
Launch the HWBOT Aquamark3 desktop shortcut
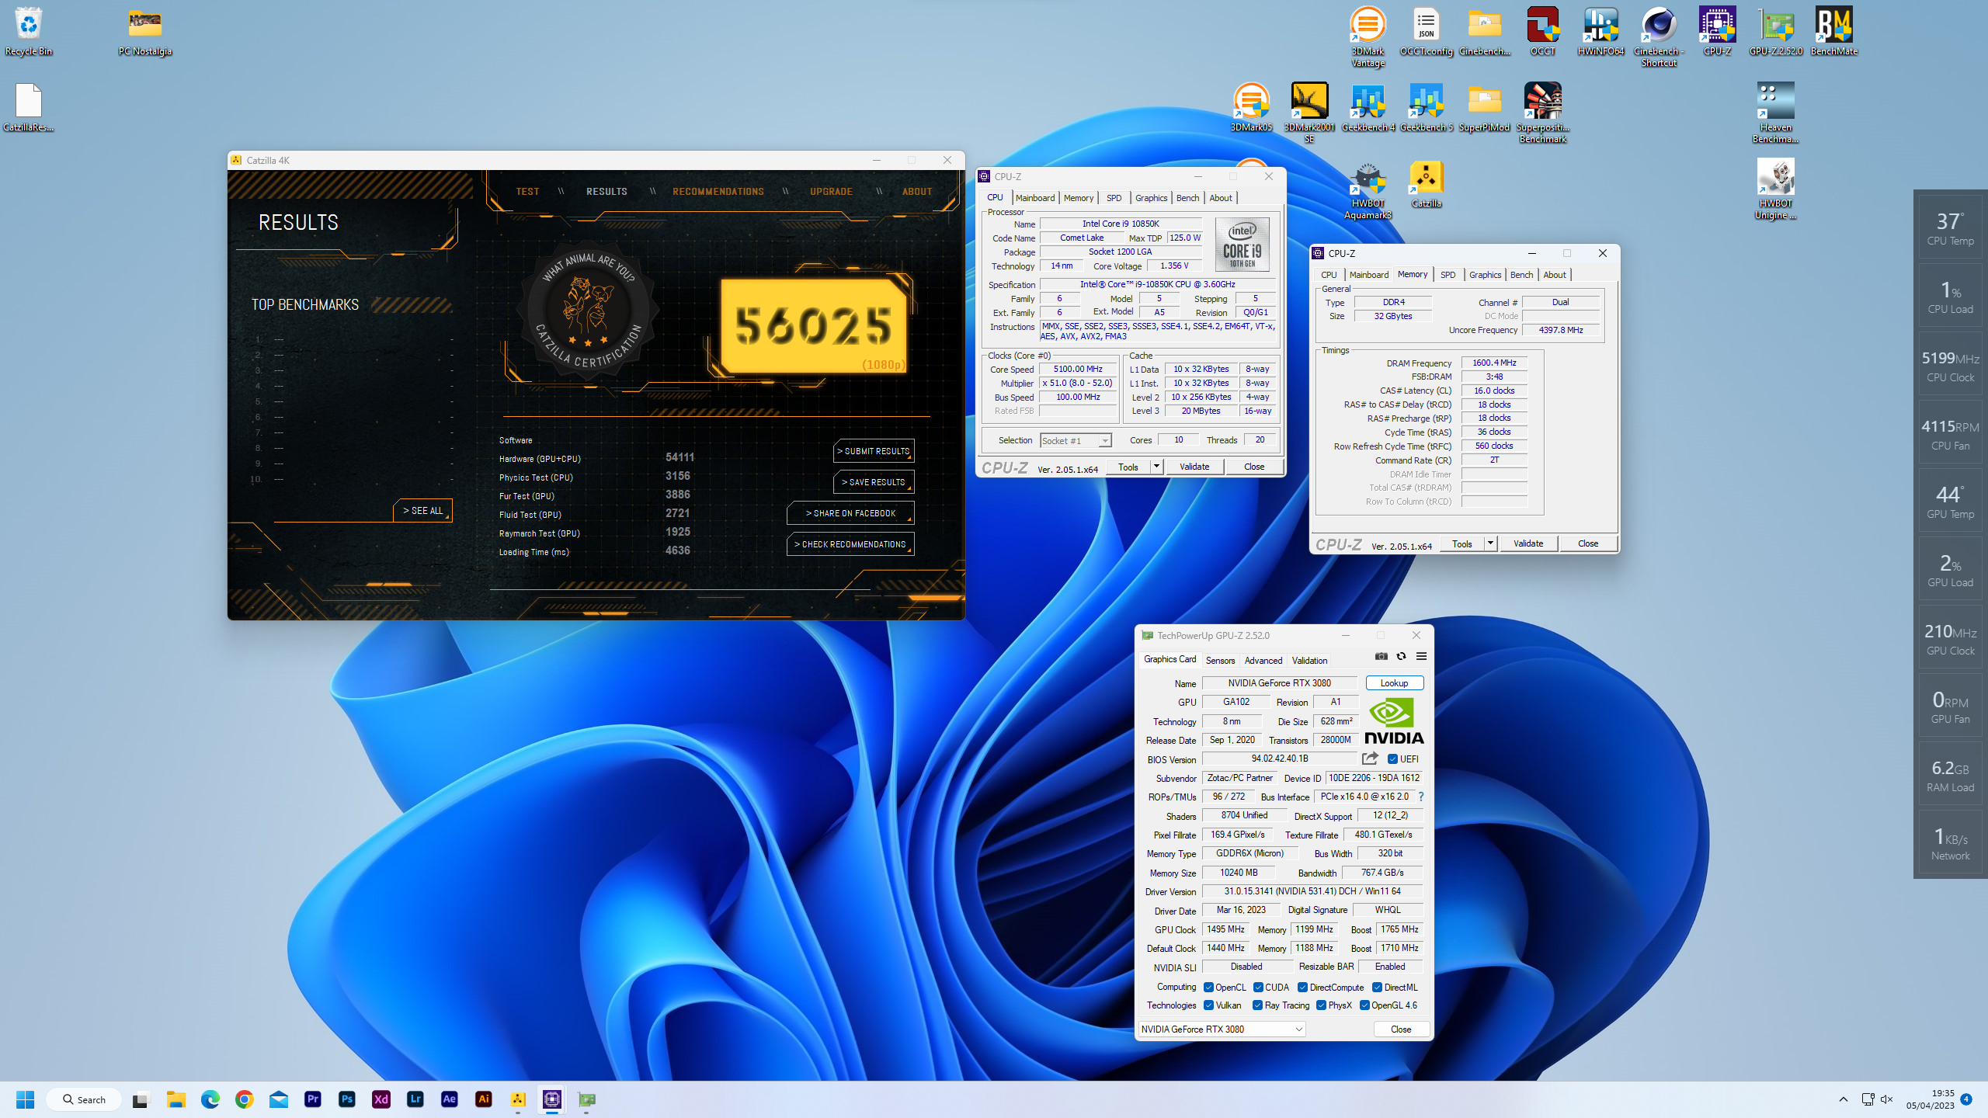click(1368, 189)
